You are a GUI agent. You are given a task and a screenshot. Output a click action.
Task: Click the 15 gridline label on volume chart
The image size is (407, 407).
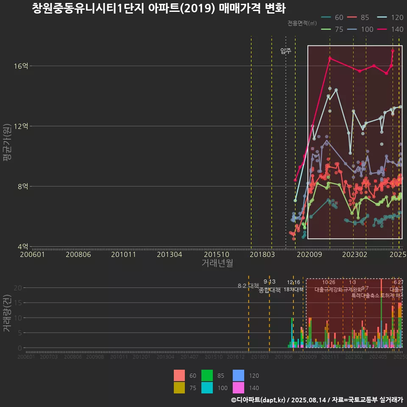[x=18, y=303]
